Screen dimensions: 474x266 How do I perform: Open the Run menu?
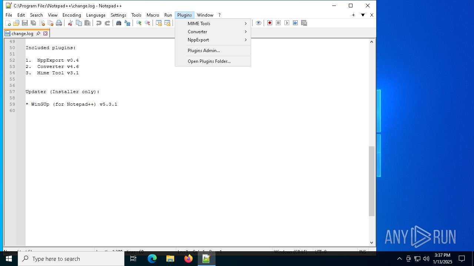pyautogui.click(x=168, y=15)
